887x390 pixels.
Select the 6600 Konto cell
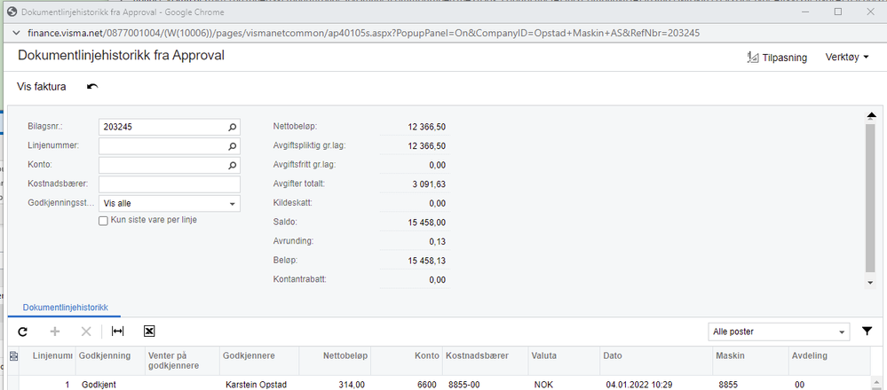[407, 385]
